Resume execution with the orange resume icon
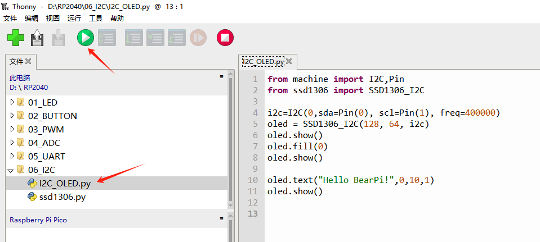The width and height of the screenshot is (540, 242). 198,38
